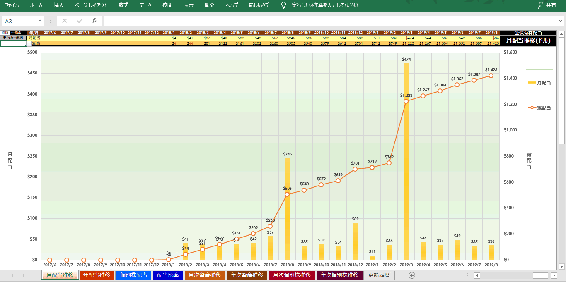The width and height of the screenshot is (566, 282).
Task: Click the $245 bar for 2018/8
Action: (287, 209)
